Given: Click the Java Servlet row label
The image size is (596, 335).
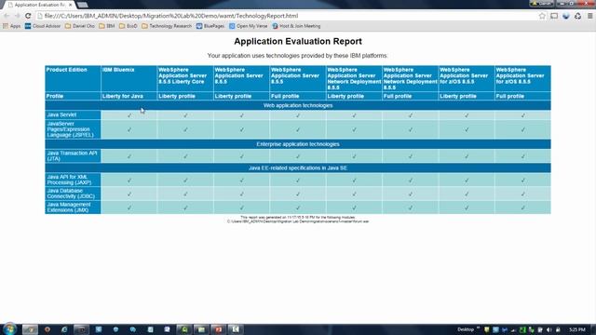Looking at the screenshot, I should (x=73, y=114).
